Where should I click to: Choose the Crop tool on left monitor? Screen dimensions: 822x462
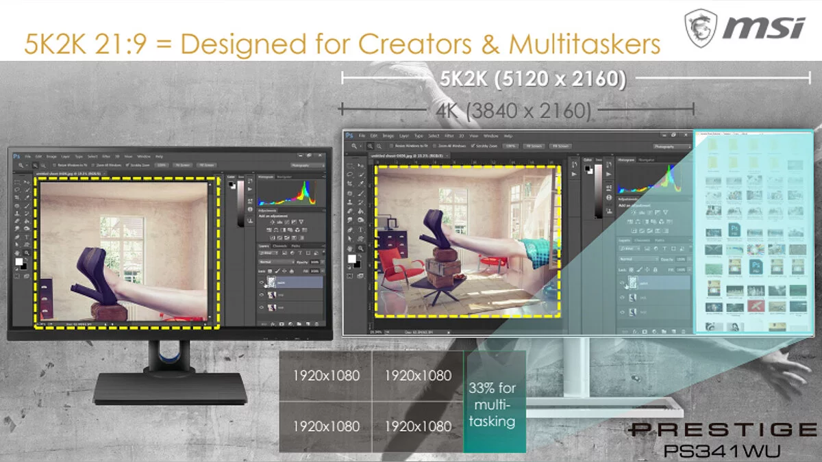click(x=17, y=197)
